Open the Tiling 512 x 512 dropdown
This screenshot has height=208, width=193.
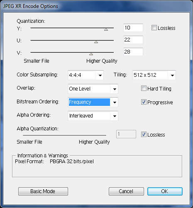[154, 75]
